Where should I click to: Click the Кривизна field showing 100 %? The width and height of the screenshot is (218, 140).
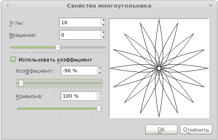79,96
